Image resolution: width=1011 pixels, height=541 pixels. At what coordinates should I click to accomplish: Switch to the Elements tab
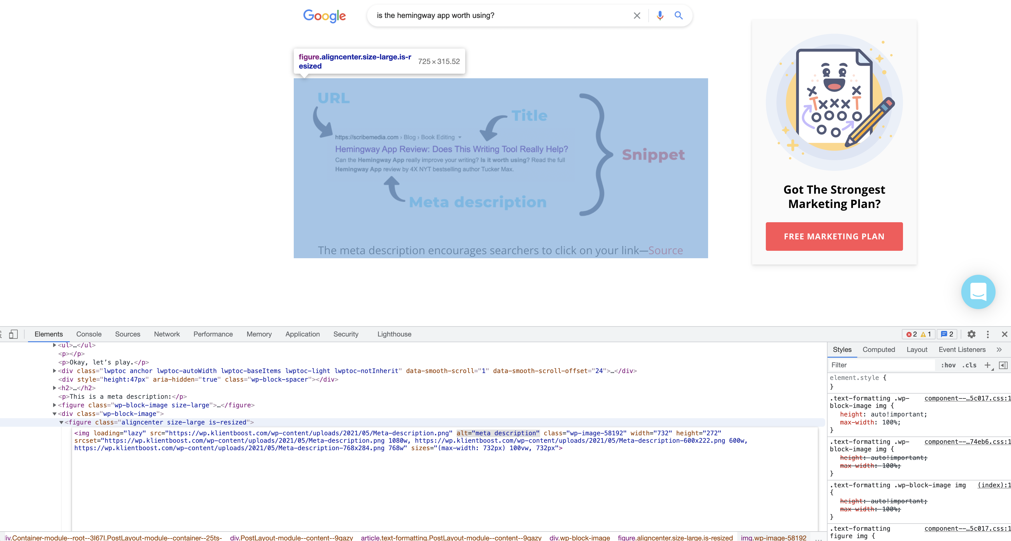point(49,334)
